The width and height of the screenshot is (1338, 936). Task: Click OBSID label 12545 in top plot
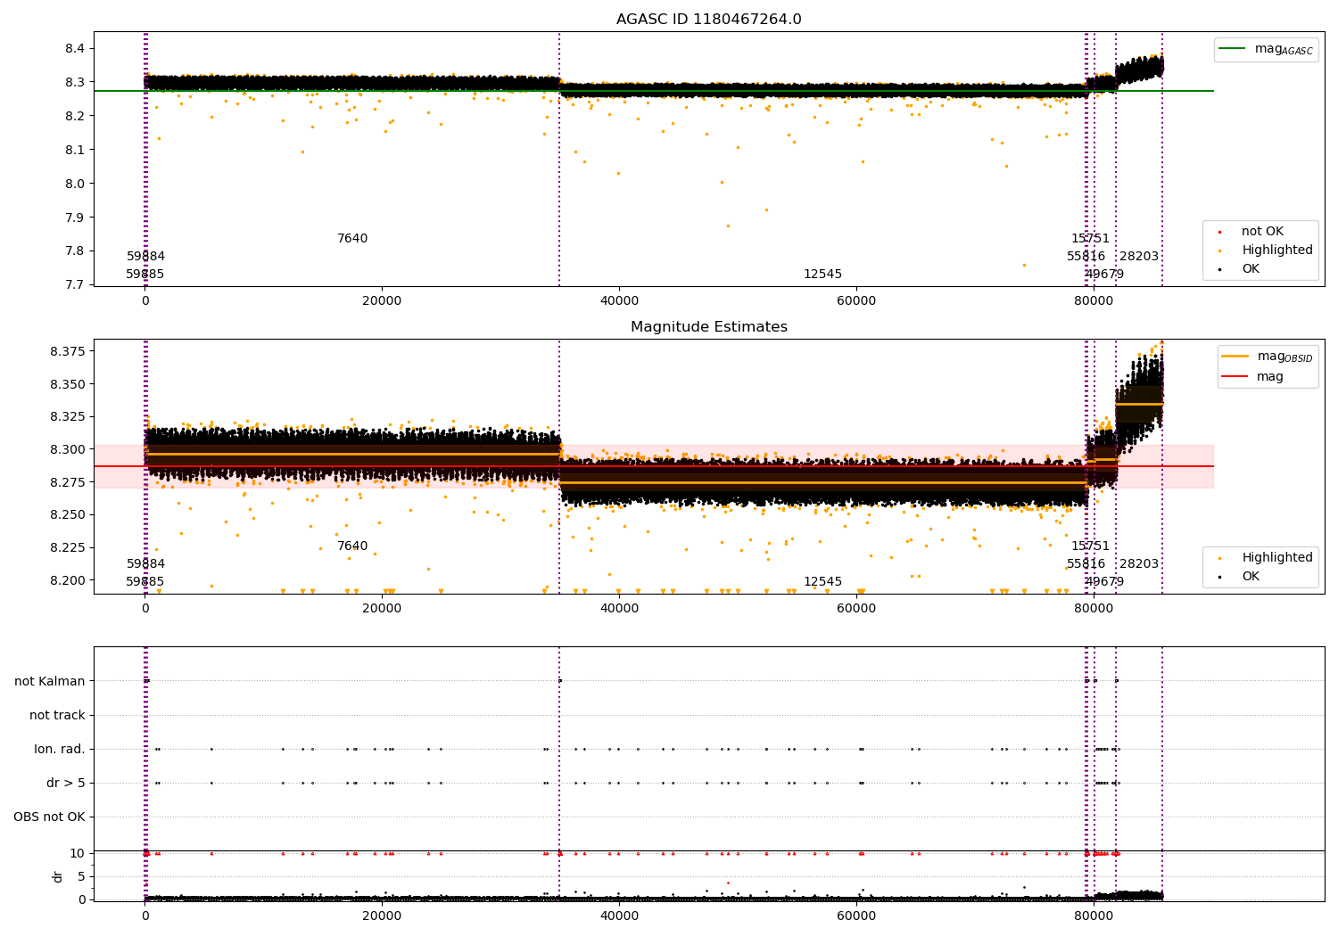[x=822, y=275]
